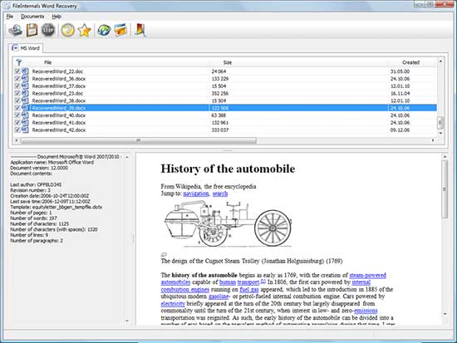Click the globe web update icon
This screenshot has height=343, width=457.
(x=104, y=30)
